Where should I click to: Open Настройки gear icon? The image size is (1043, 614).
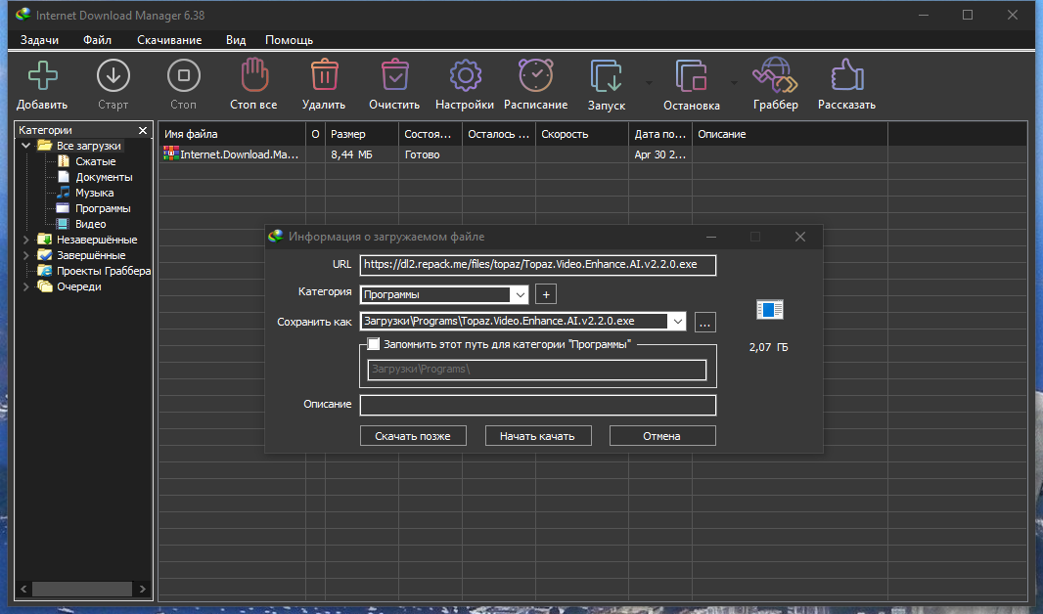tap(465, 76)
